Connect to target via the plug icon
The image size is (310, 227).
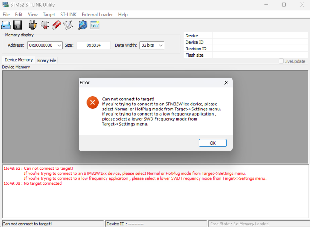point(32,25)
